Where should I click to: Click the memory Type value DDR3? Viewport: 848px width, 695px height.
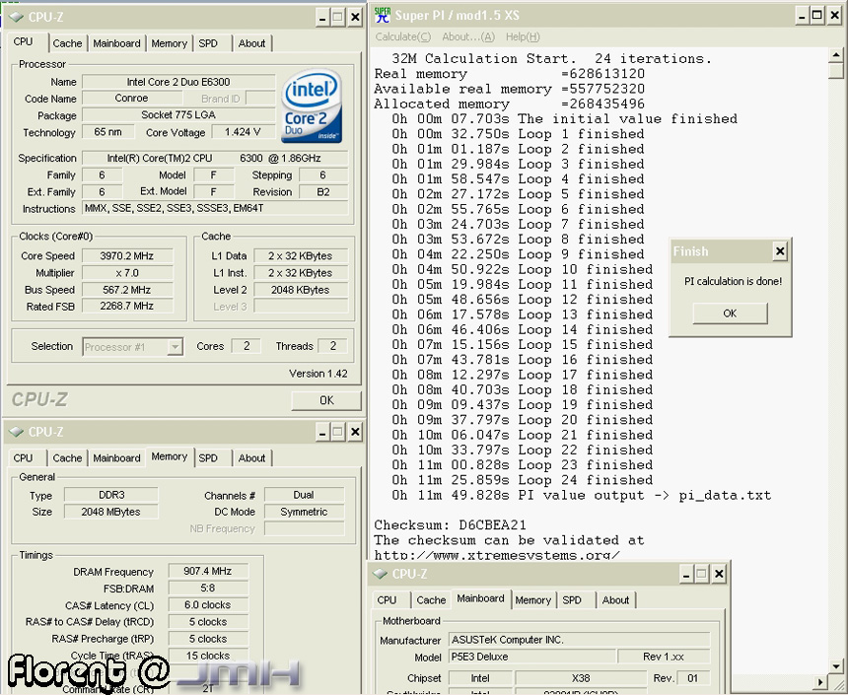pyautogui.click(x=111, y=495)
